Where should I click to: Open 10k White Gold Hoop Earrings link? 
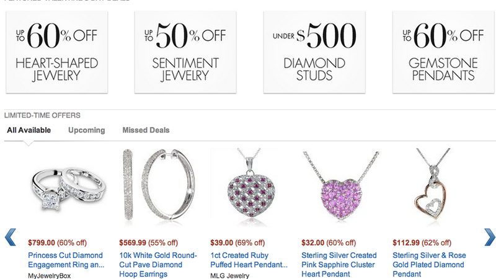point(158,265)
